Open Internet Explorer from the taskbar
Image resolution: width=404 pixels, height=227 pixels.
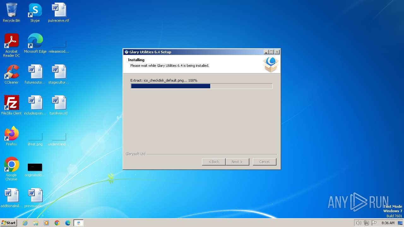coord(25,223)
